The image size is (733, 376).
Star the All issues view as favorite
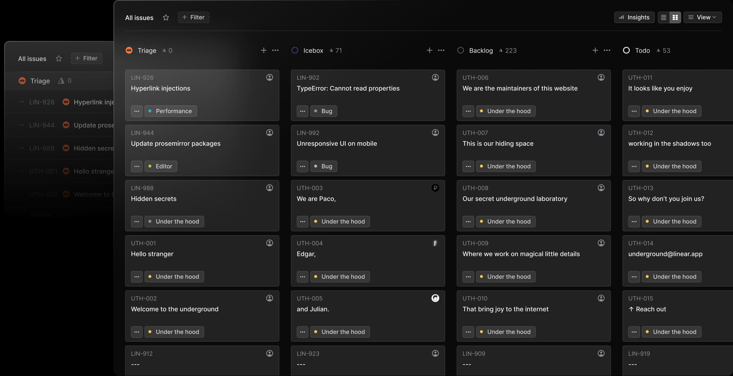click(166, 18)
